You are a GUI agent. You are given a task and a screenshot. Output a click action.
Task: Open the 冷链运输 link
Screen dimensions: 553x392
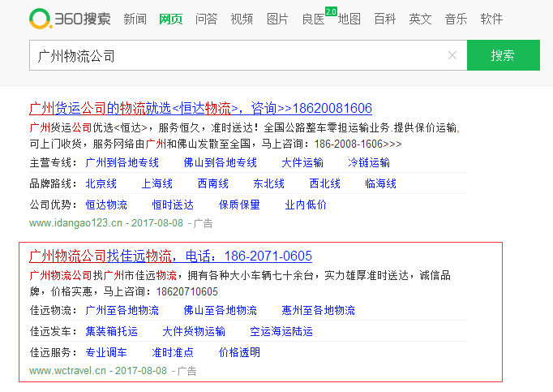369,162
